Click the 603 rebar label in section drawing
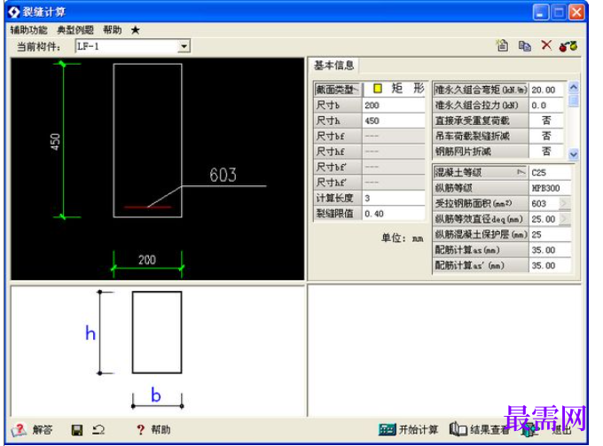Screen dimensions: 603x446 (223, 175)
